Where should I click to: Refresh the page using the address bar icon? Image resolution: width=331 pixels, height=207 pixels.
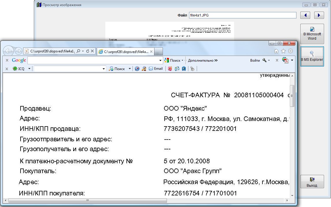coord(88,51)
